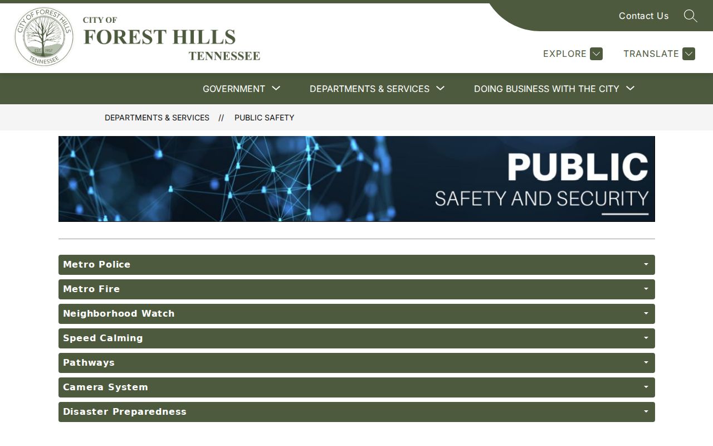The image size is (713, 446).
Task: Expand the Disaster Preparedness section
Action: click(x=356, y=412)
